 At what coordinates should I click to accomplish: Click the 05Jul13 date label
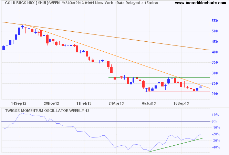point(149,103)
